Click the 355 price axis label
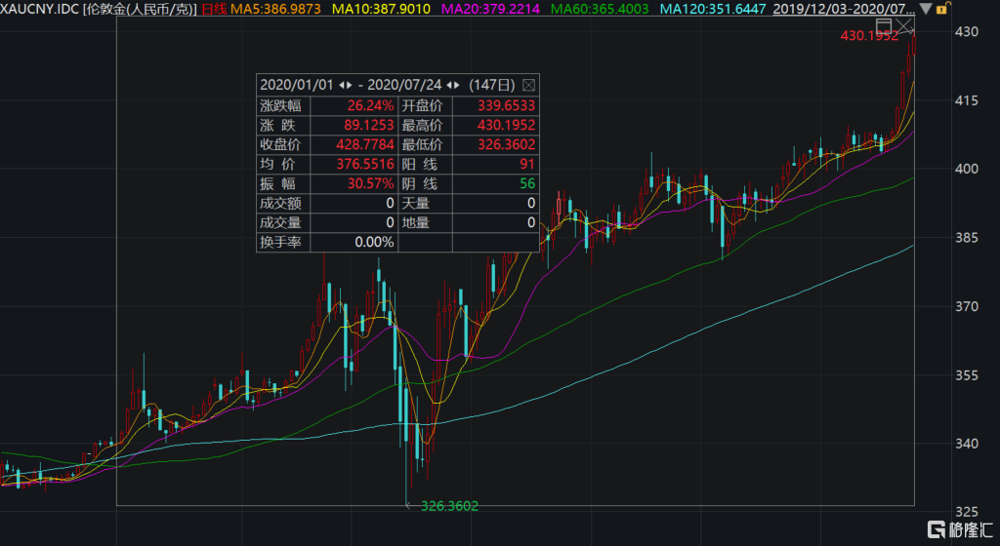This screenshot has height=546, width=1000. (x=967, y=375)
